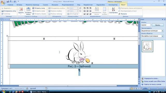This screenshot has width=166, height=93.
Task: Click Вставить сверху to insert row above
Action: pyautogui.click(x=28, y=11)
